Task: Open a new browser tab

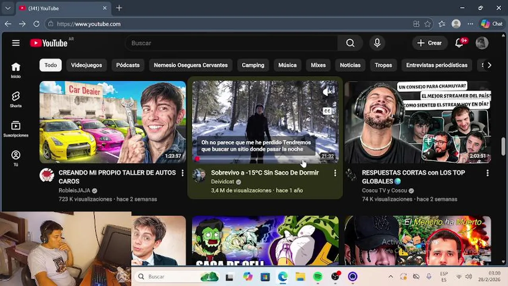Action: [119, 8]
